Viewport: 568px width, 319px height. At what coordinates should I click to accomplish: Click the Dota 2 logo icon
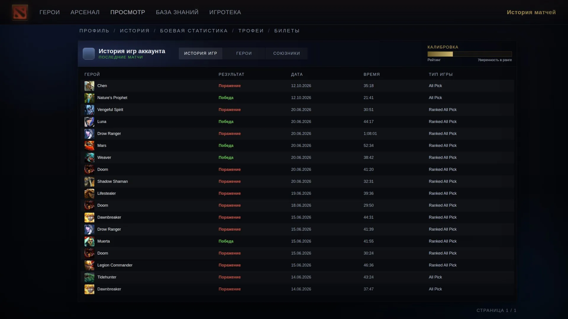coord(20,12)
